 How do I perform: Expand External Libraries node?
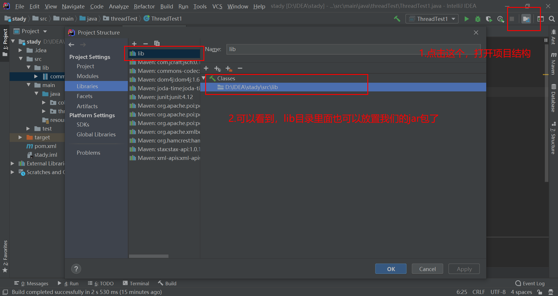point(12,163)
